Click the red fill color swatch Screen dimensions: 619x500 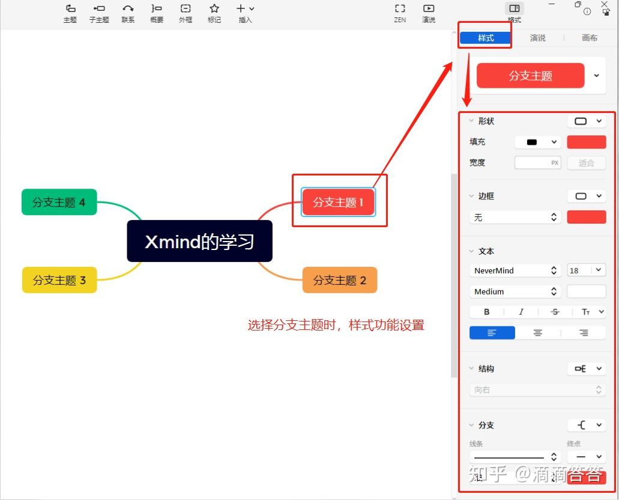(586, 141)
